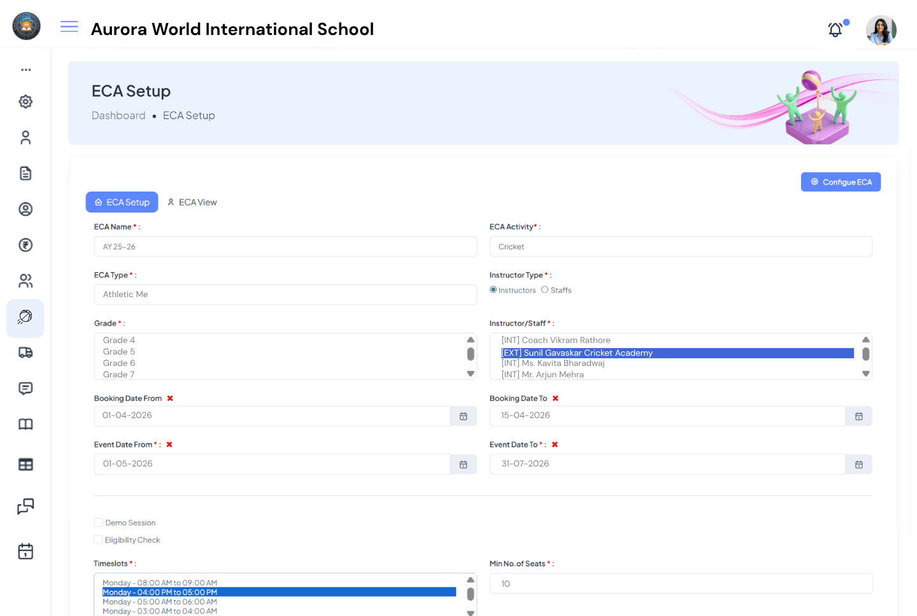Open the Event Date To calendar picker
Viewport: 917px width, 616px height.
(x=858, y=464)
